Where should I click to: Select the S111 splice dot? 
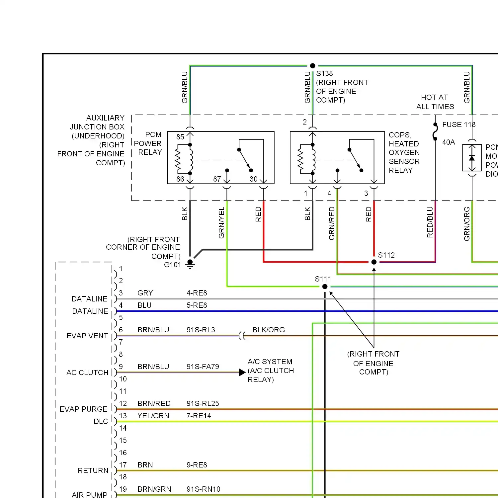click(x=325, y=287)
